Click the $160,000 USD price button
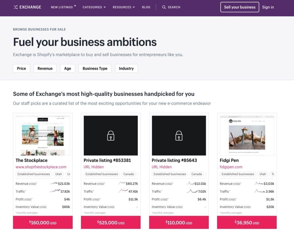The width and height of the screenshot is (294, 235). pos(43,222)
